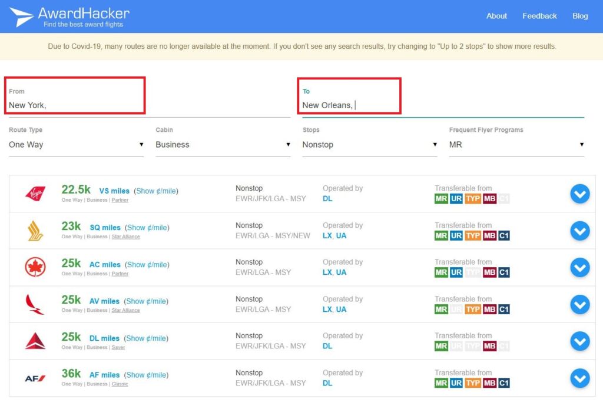603x406 pixels.
Task: Click the MR badge in VS miles row
Action: [x=441, y=199]
